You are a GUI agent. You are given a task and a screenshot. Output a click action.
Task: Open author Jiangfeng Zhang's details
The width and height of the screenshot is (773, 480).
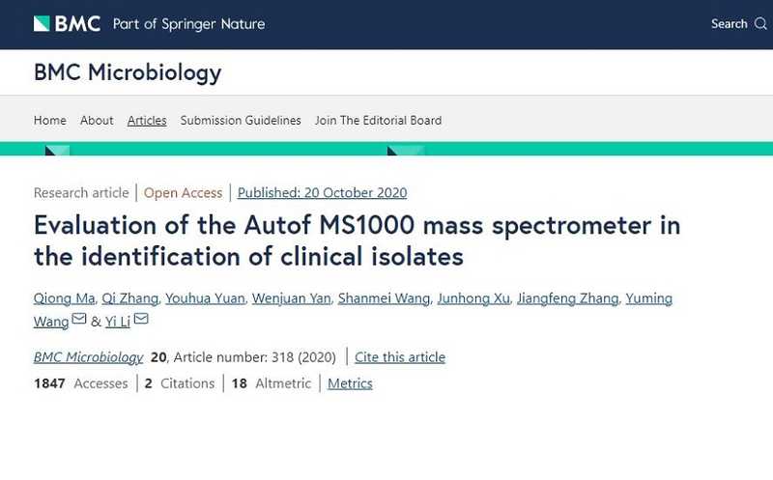[567, 298]
